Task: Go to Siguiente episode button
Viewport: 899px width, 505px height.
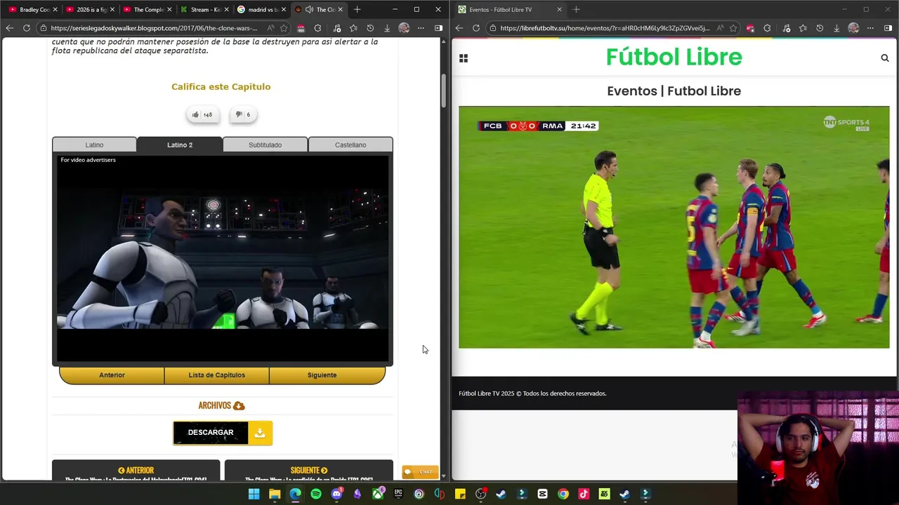Action: pyautogui.click(x=322, y=375)
